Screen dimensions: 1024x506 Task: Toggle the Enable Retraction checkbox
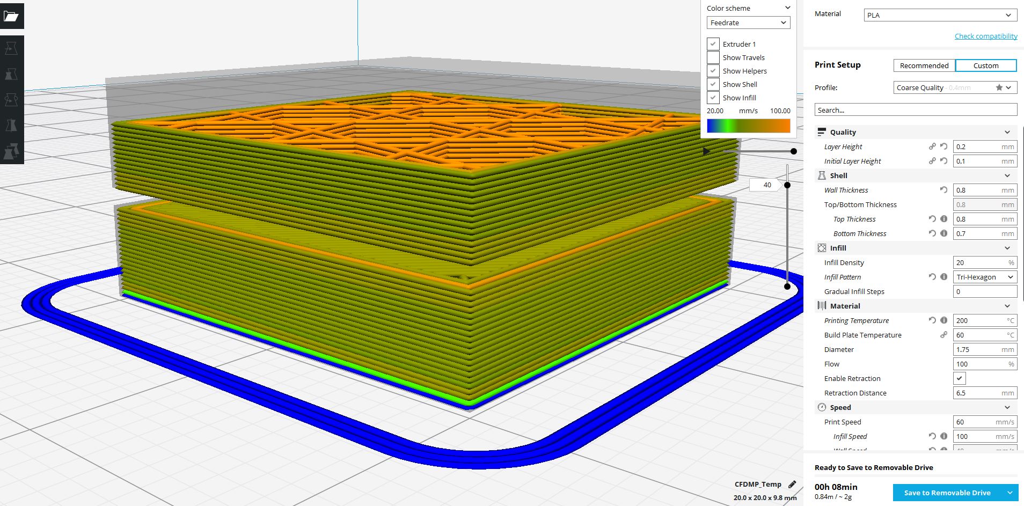coord(960,378)
